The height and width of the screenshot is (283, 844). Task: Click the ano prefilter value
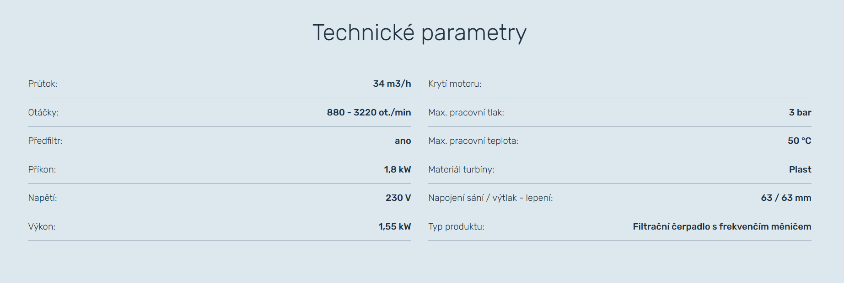tap(403, 141)
